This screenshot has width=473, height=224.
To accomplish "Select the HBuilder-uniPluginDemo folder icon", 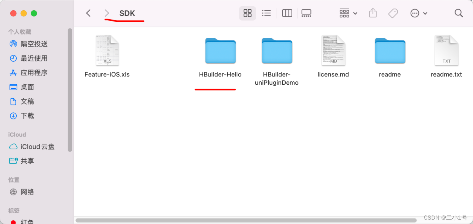I will (277, 51).
